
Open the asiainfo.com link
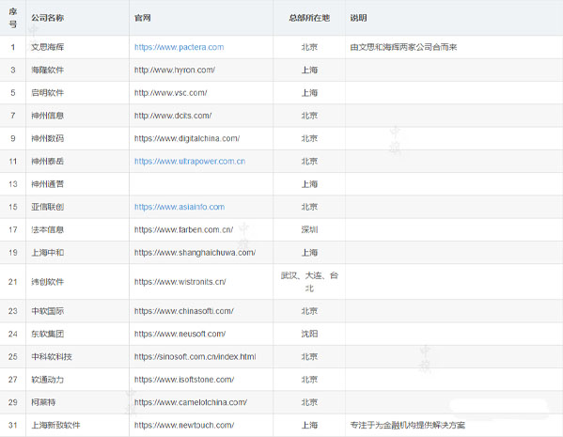click(x=180, y=207)
